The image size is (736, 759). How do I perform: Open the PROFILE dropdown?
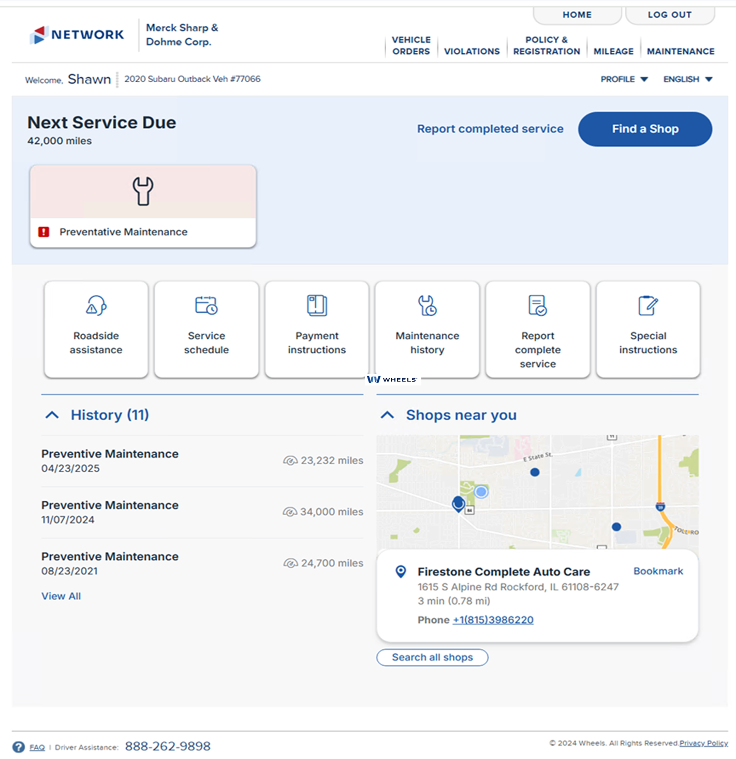pyautogui.click(x=624, y=79)
